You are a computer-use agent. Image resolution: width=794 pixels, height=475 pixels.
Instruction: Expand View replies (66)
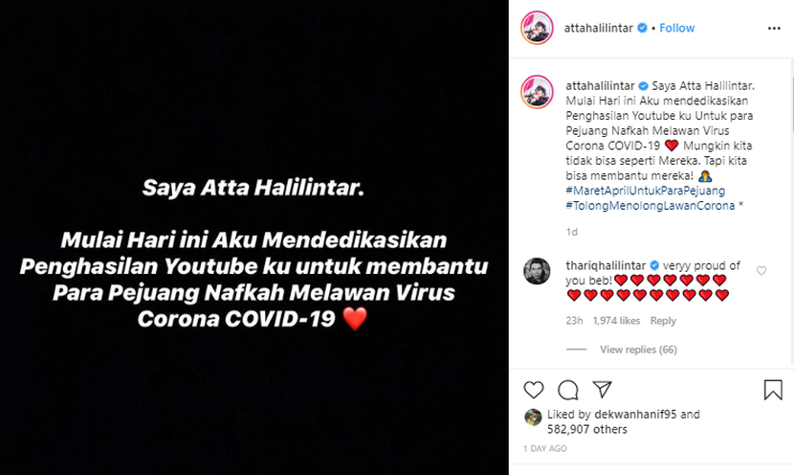click(x=638, y=350)
